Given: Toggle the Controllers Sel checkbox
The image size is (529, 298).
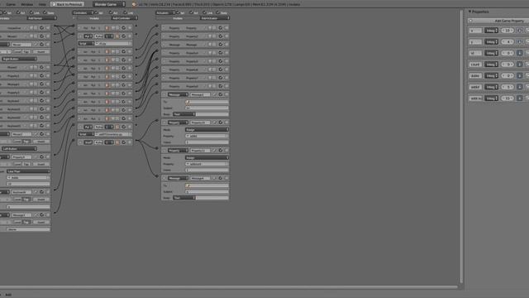Looking at the screenshot, I should (x=96, y=12).
